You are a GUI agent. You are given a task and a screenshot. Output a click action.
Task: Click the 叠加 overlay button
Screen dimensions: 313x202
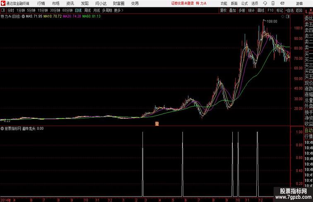click(233, 10)
